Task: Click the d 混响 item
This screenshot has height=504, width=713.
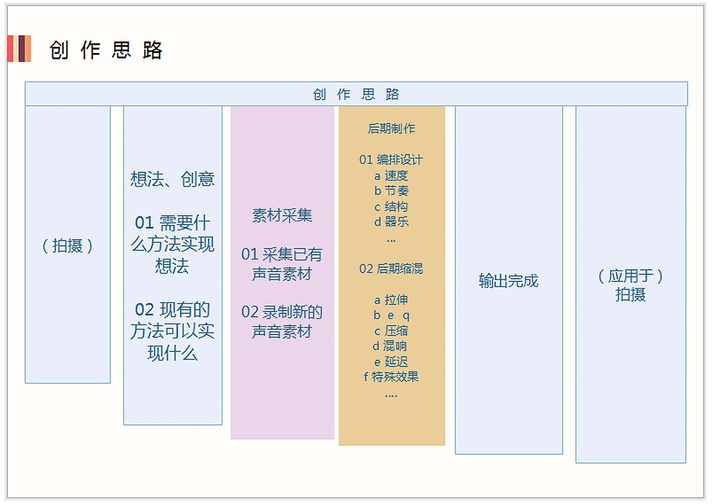Action: (x=391, y=346)
